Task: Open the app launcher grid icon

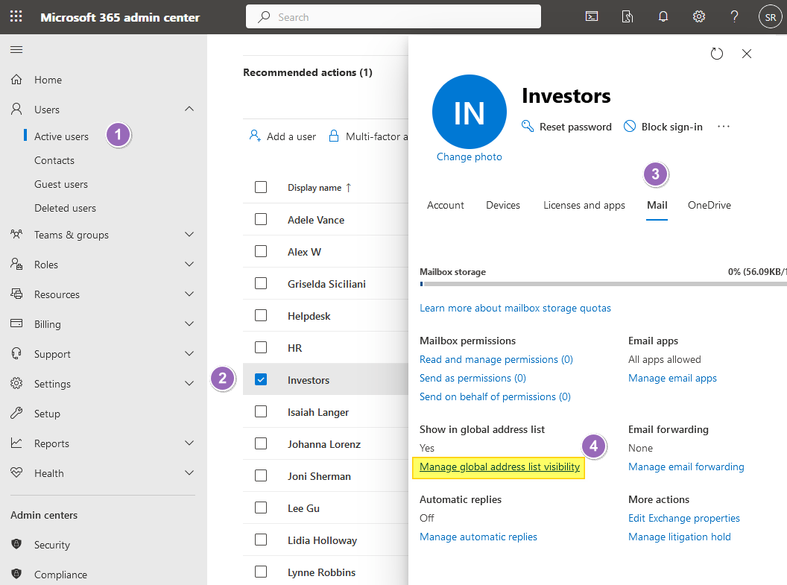Action: click(x=15, y=16)
